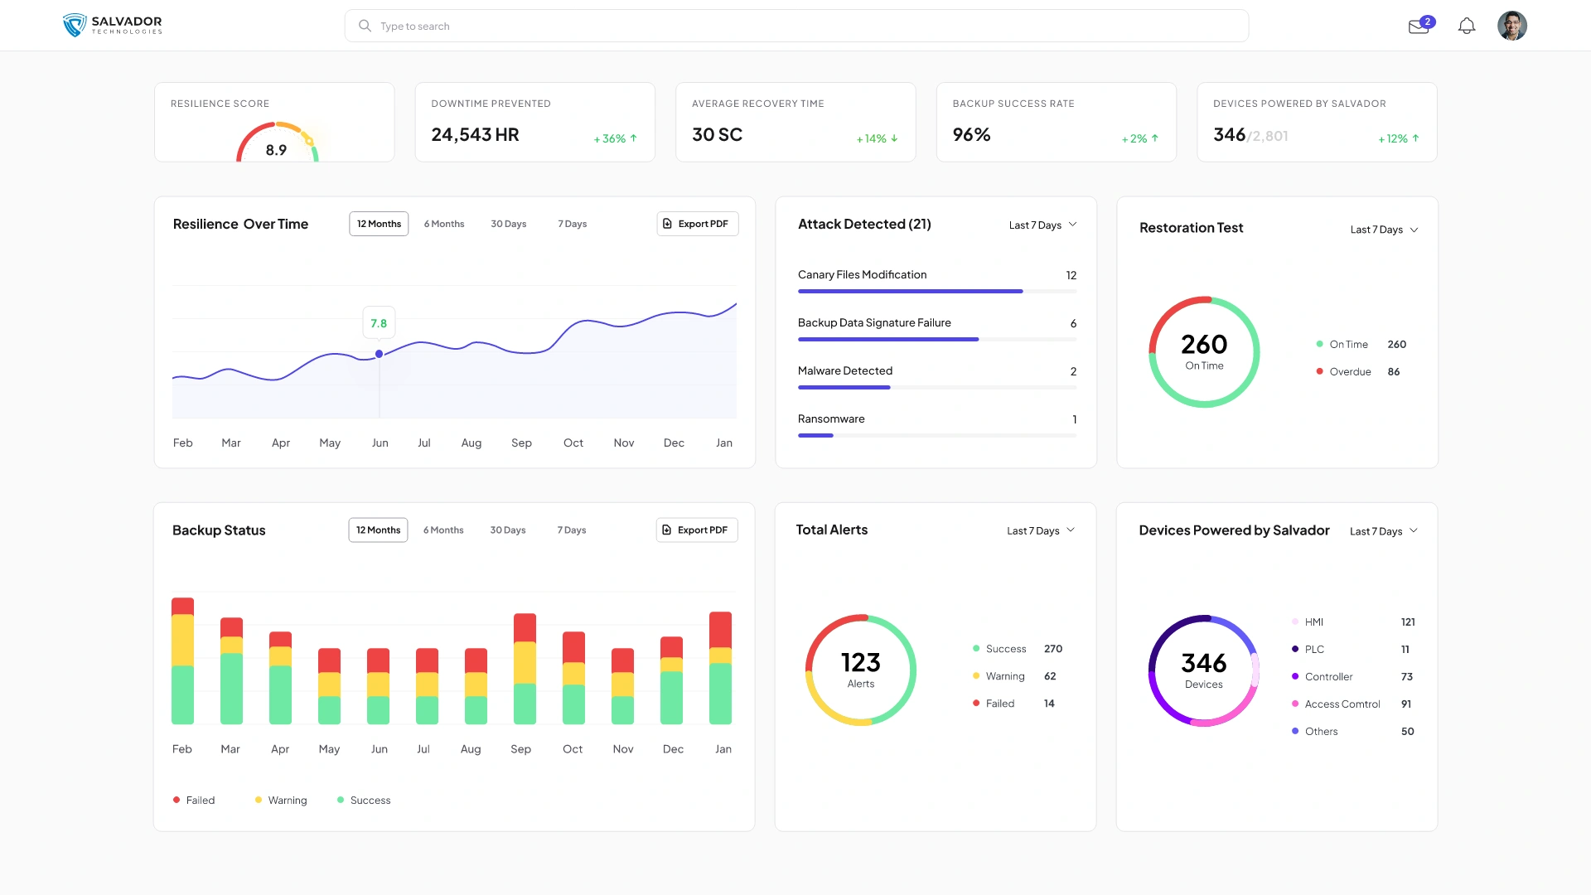Select 7 Days in Backup Status

click(571, 530)
